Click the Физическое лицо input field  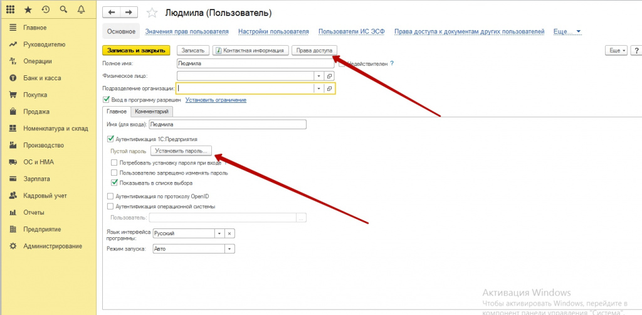(x=245, y=76)
